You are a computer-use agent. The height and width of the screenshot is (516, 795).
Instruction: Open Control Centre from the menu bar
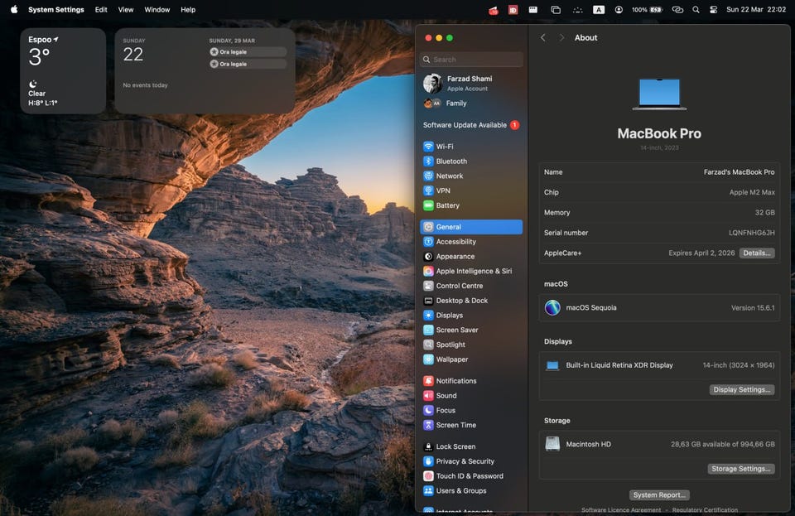coord(713,10)
